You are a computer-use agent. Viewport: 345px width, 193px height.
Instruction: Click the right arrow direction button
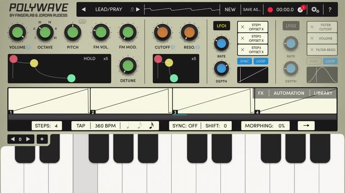point(306,126)
